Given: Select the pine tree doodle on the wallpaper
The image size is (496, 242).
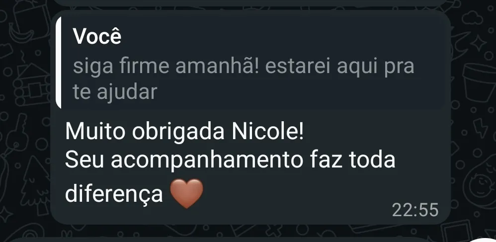Looking at the screenshot, I should pyautogui.click(x=35, y=184).
